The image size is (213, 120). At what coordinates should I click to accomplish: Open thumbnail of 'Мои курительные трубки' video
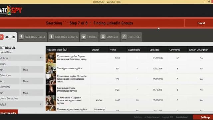pyautogui.click(x=51, y=68)
